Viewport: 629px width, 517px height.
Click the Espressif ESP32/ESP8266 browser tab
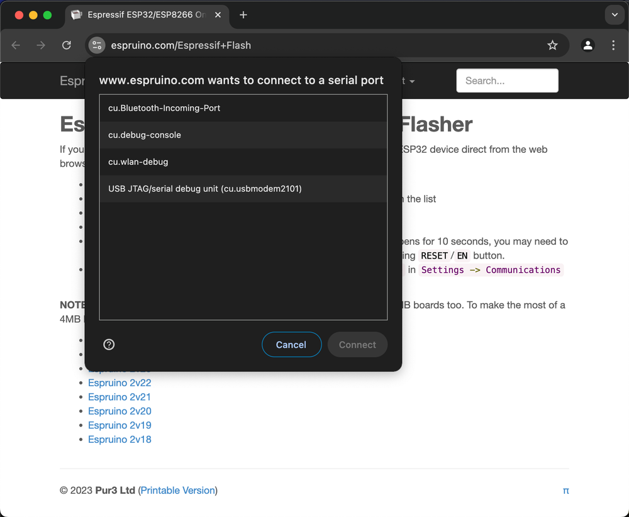[x=145, y=15]
